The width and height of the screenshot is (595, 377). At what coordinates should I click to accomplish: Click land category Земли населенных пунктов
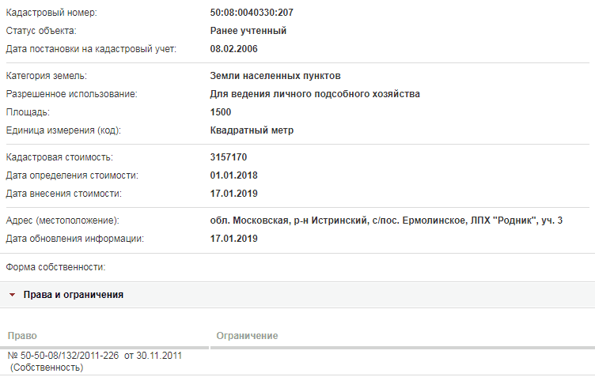(275, 76)
